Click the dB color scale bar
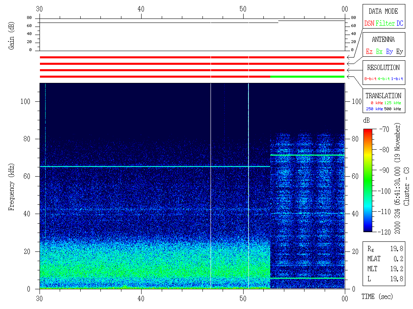Screen dimensions: 413x309 (368, 180)
